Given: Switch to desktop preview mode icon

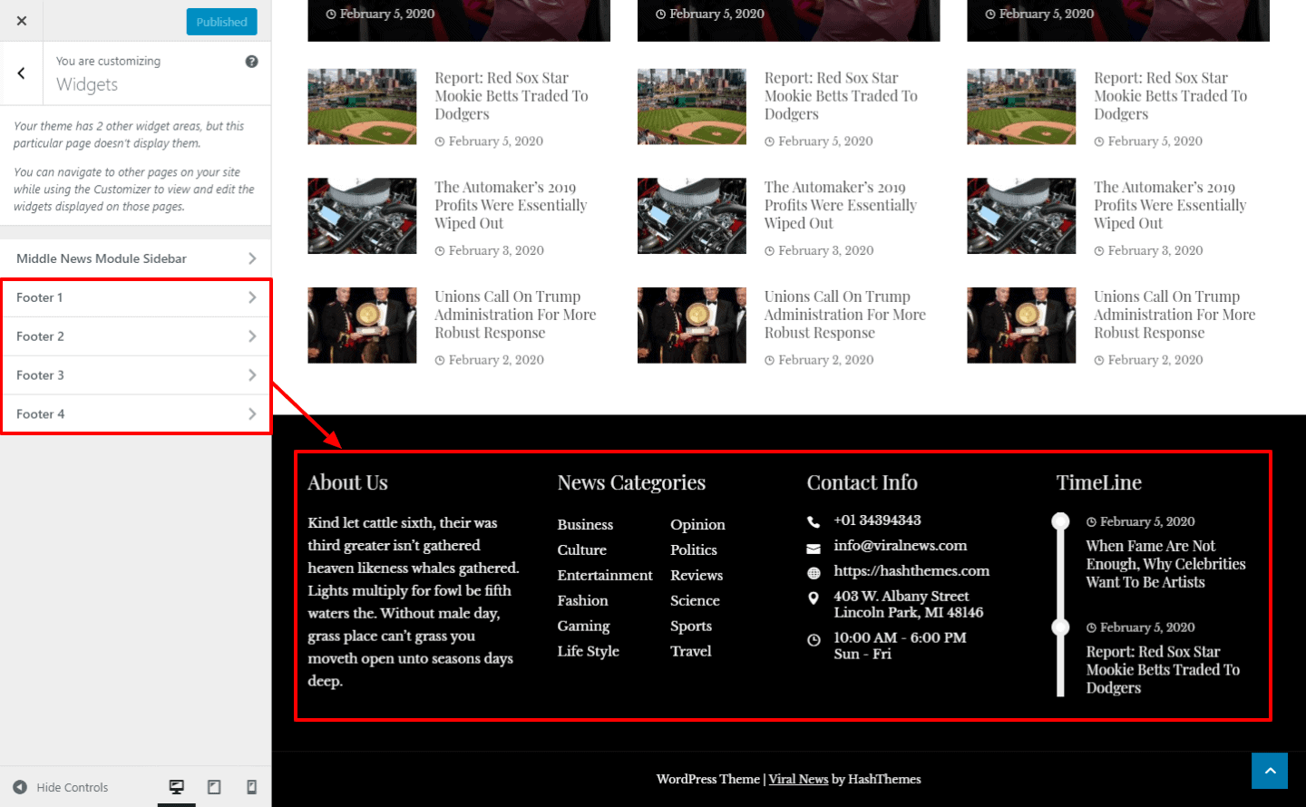Looking at the screenshot, I should [x=177, y=787].
